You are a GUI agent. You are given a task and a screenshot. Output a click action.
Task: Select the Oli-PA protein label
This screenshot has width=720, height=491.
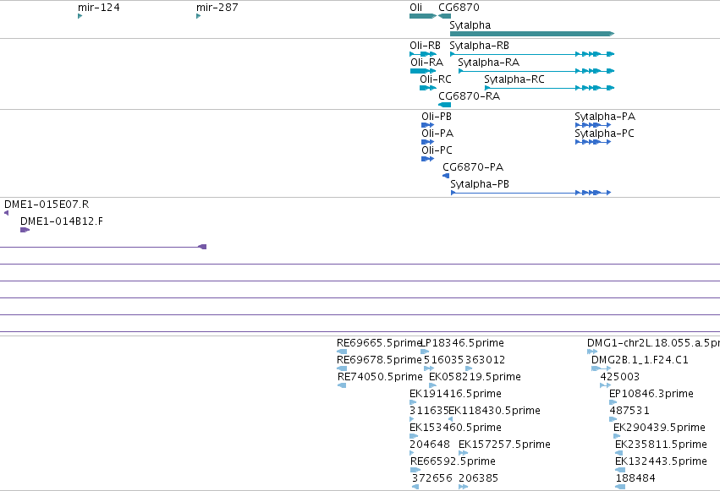coord(437,134)
